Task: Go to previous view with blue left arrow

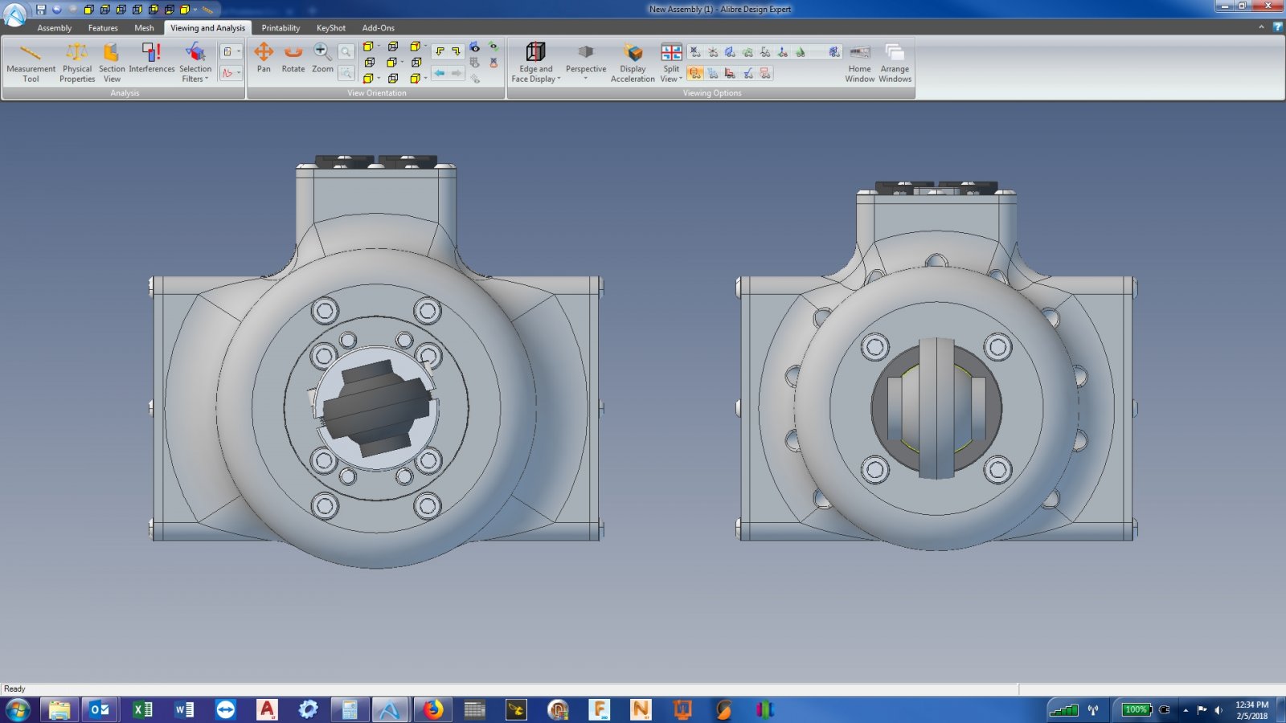Action: point(440,73)
